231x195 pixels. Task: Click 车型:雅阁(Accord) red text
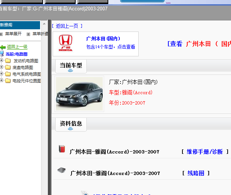click(x=131, y=92)
